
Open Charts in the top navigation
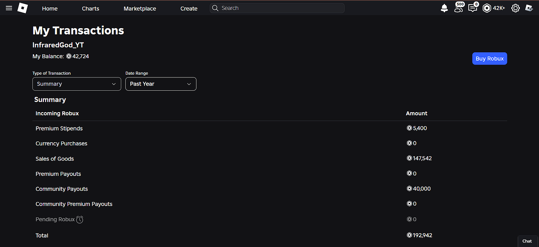[91, 9]
